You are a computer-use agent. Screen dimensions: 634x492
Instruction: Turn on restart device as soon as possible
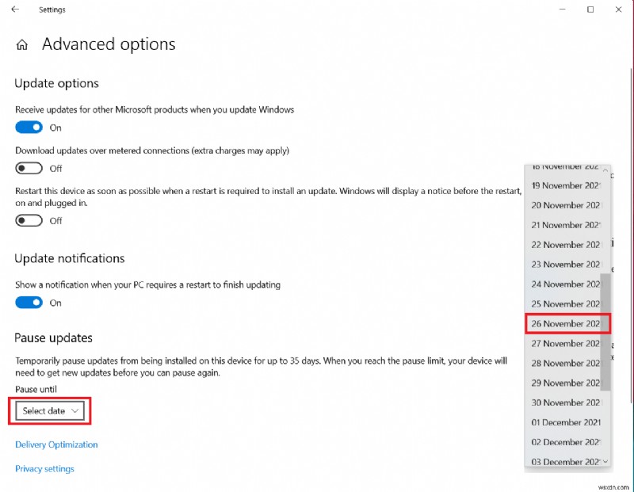(29, 220)
